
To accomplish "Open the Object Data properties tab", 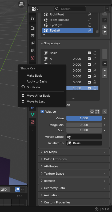I will (33, 115).
